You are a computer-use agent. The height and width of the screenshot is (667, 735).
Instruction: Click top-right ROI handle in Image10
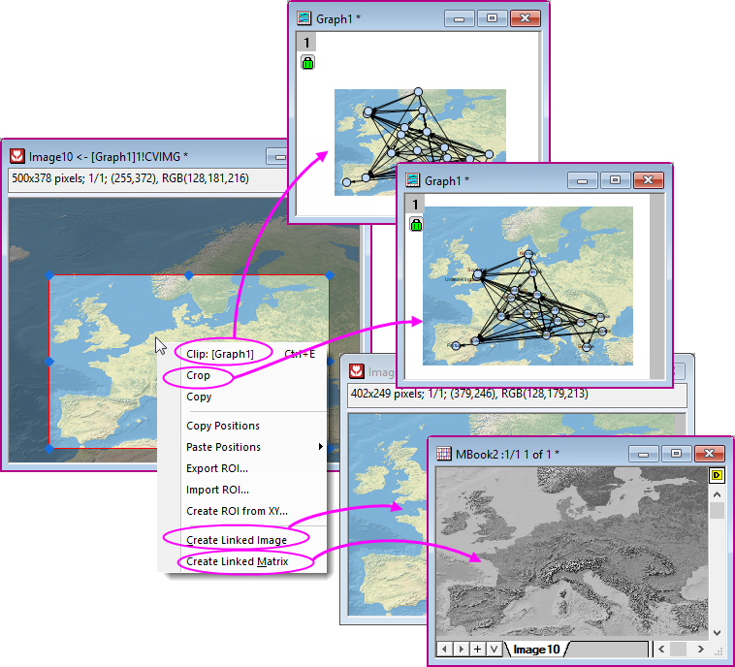click(x=330, y=275)
